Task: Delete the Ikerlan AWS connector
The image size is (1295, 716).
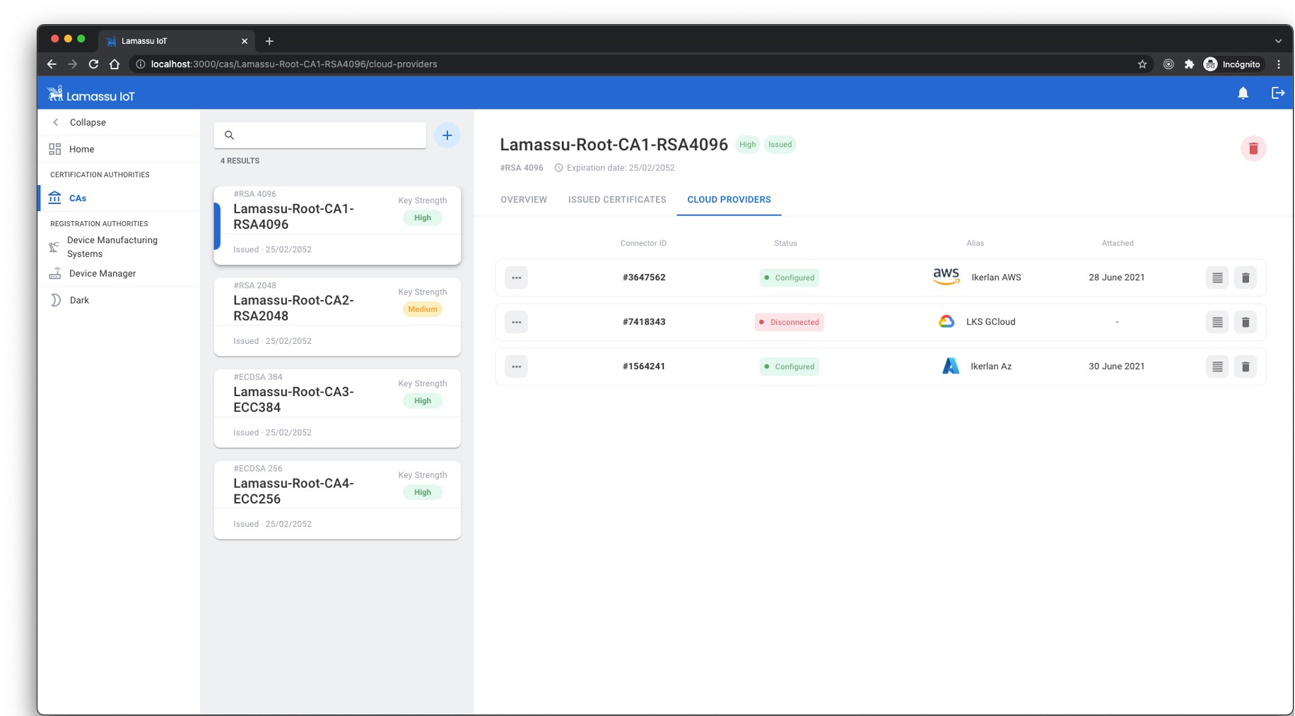Action: [x=1245, y=278]
